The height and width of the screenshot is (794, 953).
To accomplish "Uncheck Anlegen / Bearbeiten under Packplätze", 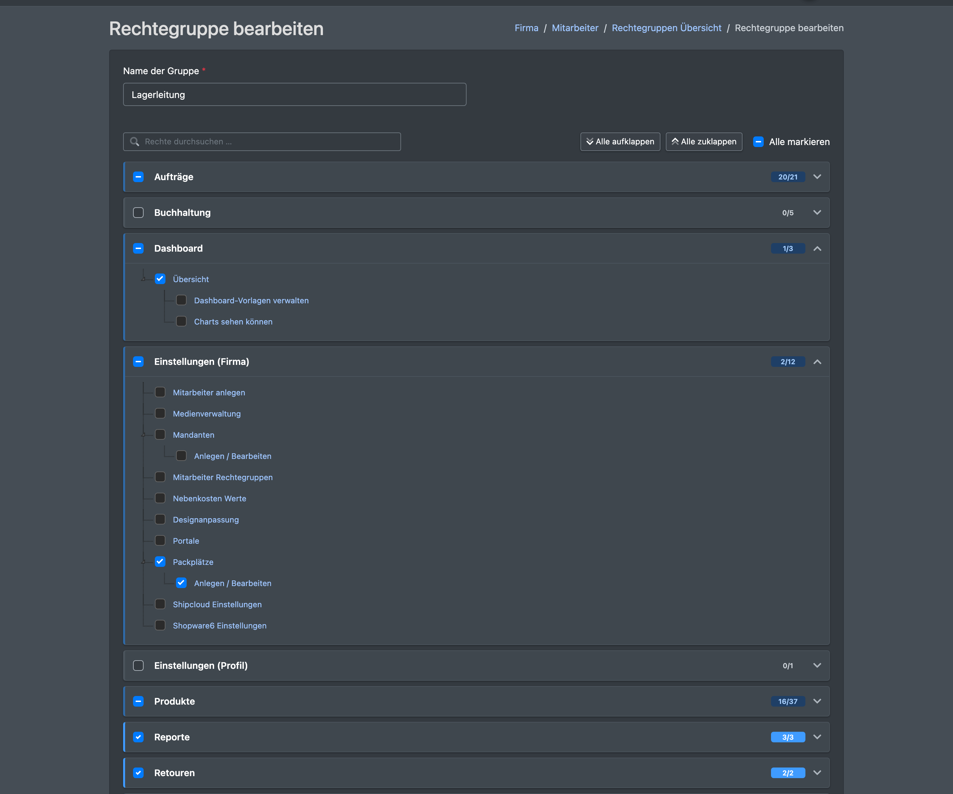I will pyautogui.click(x=181, y=583).
